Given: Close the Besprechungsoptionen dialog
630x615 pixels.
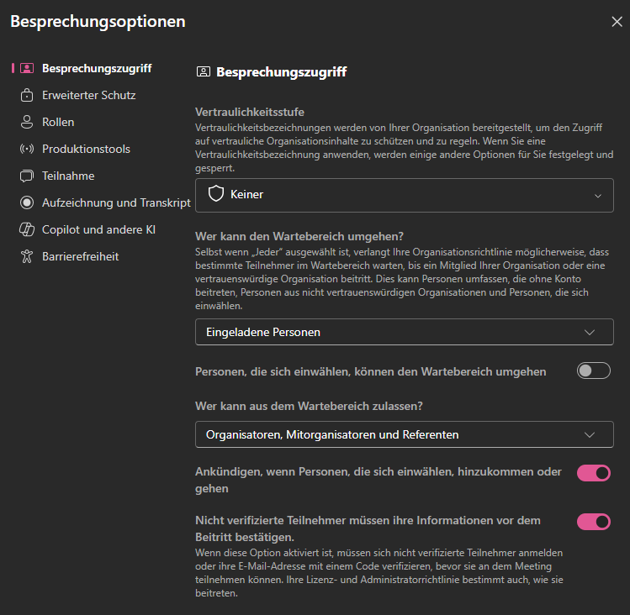Looking at the screenshot, I should point(617,22).
